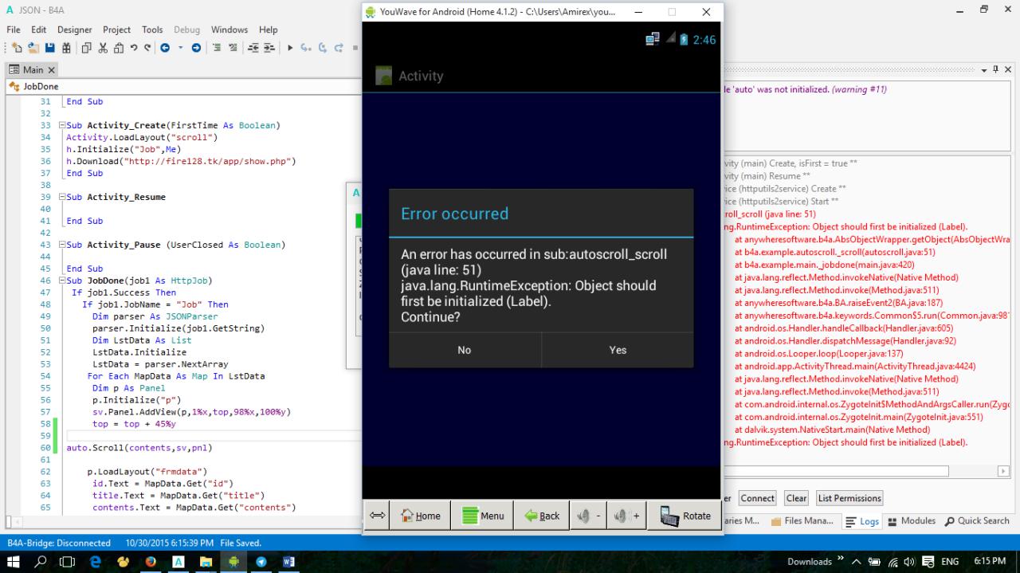The image size is (1020, 573).
Task: Click the Save icon in B4A toolbar
Action: point(50,48)
